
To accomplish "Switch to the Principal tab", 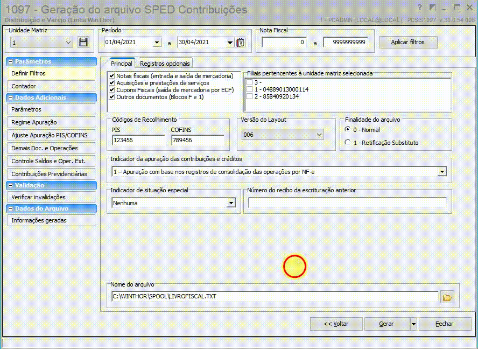I will coord(121,64).
